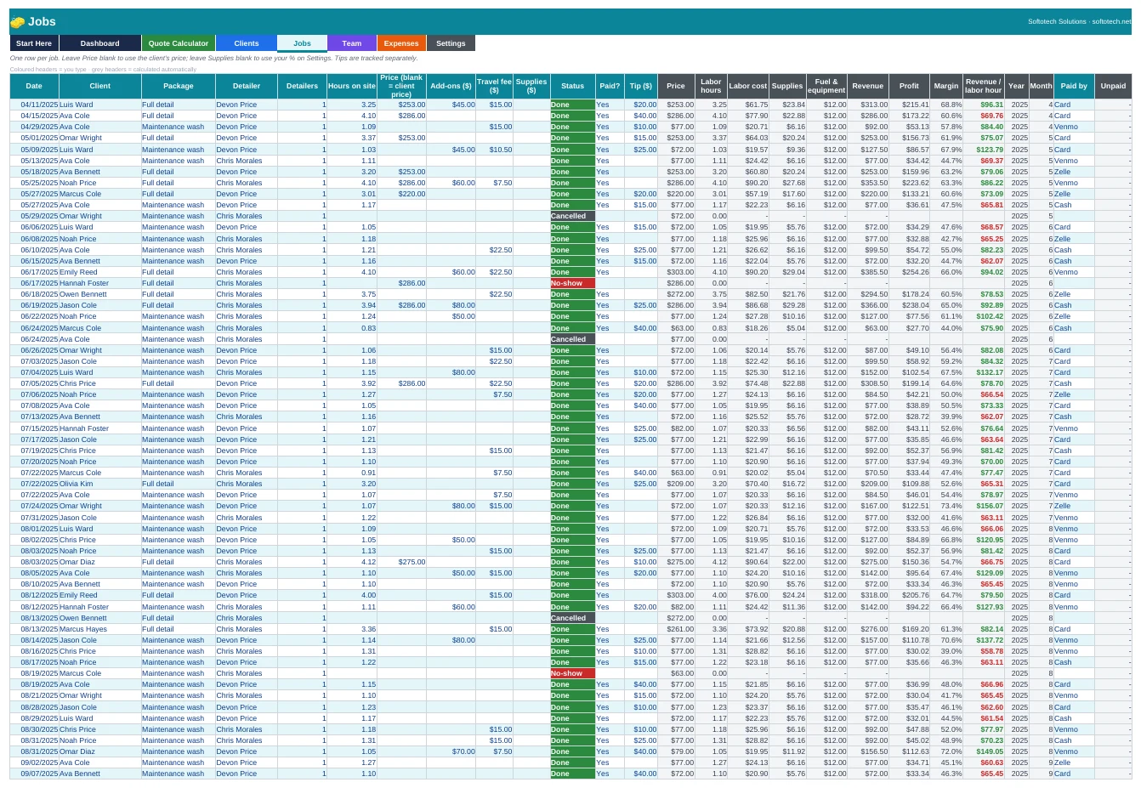Viewport: 1141px width, 788px height.
Task: Select the Client column header
Action: 100,86
